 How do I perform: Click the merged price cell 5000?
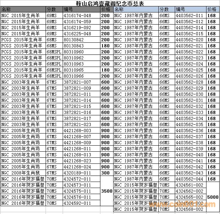tap(212, 197)
